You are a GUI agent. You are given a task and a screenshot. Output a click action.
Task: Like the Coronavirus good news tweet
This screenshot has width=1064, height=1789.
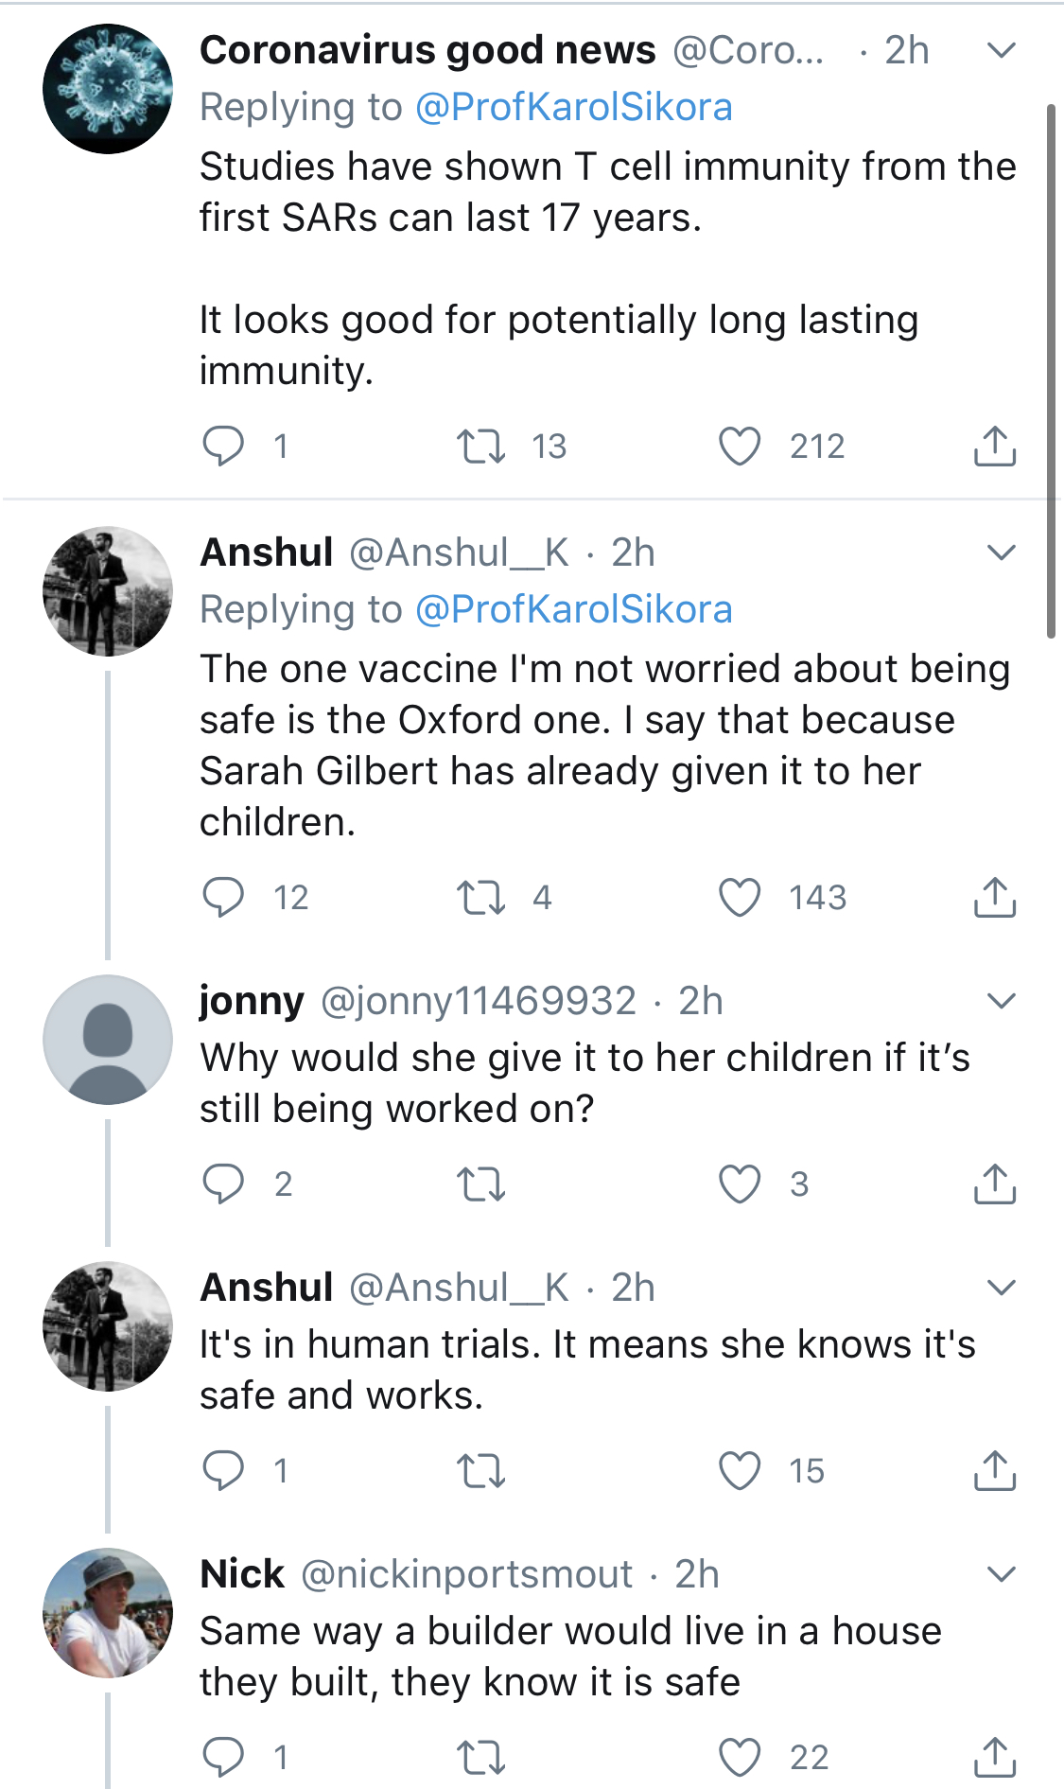click(x=739, y=446)
